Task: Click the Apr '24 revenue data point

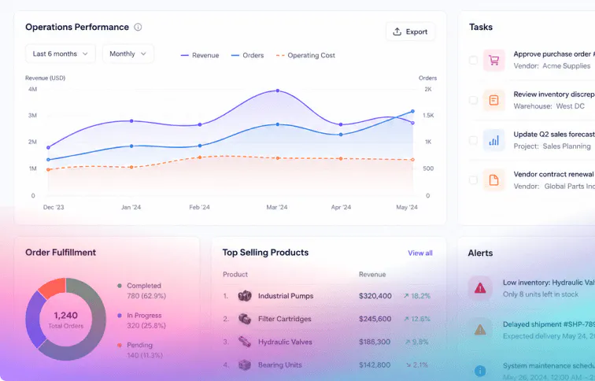Action: (341, 124)
